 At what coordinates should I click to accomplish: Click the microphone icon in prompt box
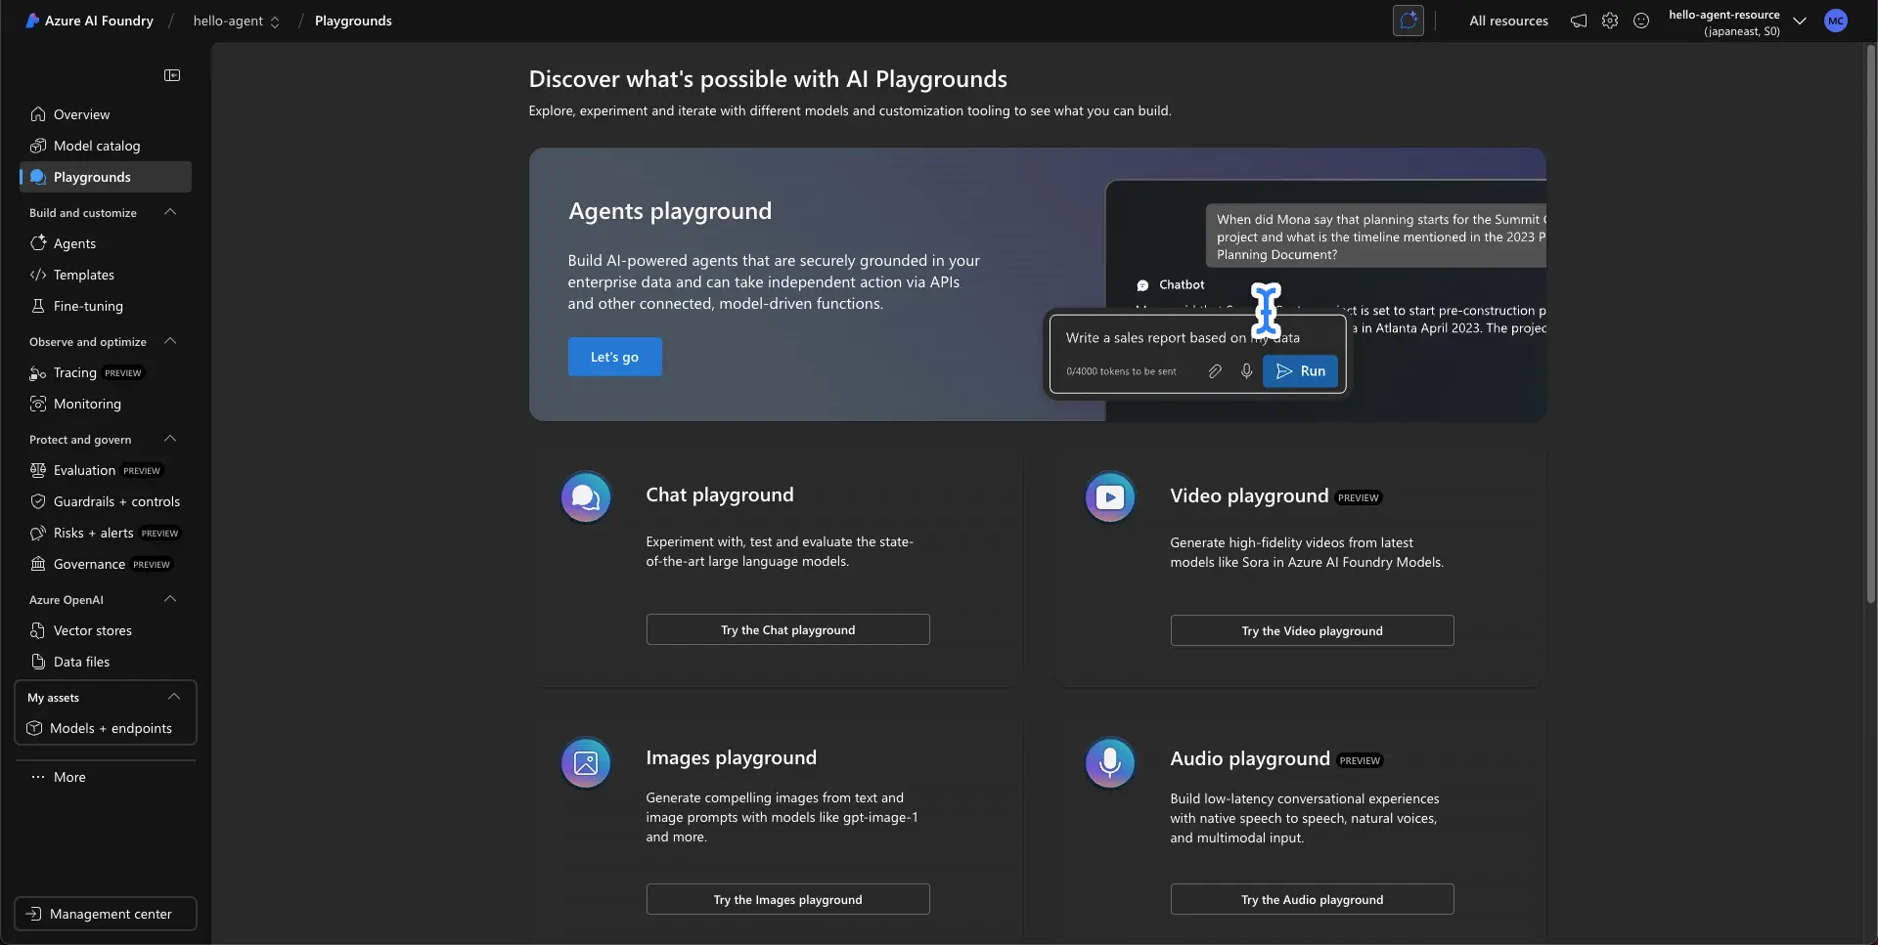1246,371
